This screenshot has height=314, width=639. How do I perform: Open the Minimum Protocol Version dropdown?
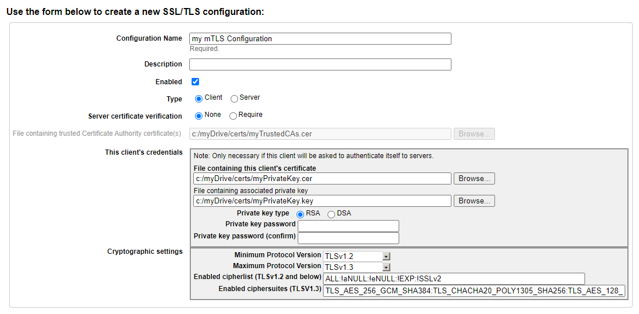coord(357,256)
